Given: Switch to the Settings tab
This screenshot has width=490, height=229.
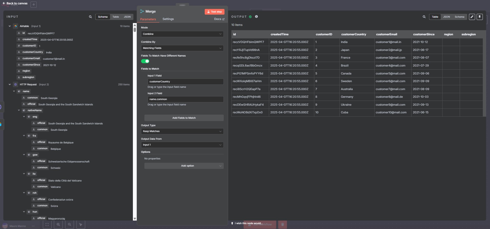Looking at the screenshot, I should coord(168,19).
